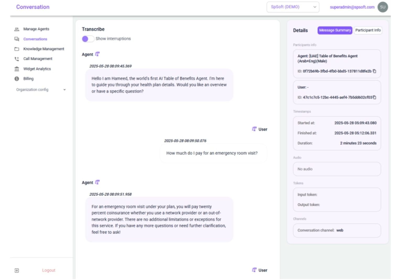Copy the user ID to clipboard
The image size is (394, 280).
[x=375, y=97]
